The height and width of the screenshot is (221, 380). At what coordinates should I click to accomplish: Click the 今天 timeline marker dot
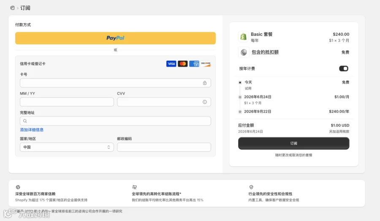(240, 82)
